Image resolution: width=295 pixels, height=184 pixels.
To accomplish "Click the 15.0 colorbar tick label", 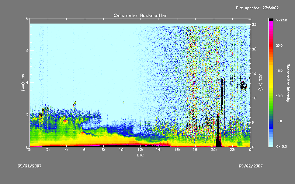I will point(279,71).
